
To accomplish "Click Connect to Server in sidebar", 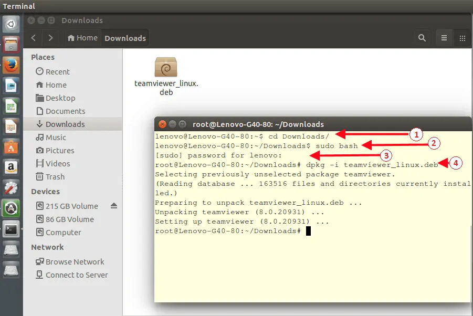I will pos(72,275).
